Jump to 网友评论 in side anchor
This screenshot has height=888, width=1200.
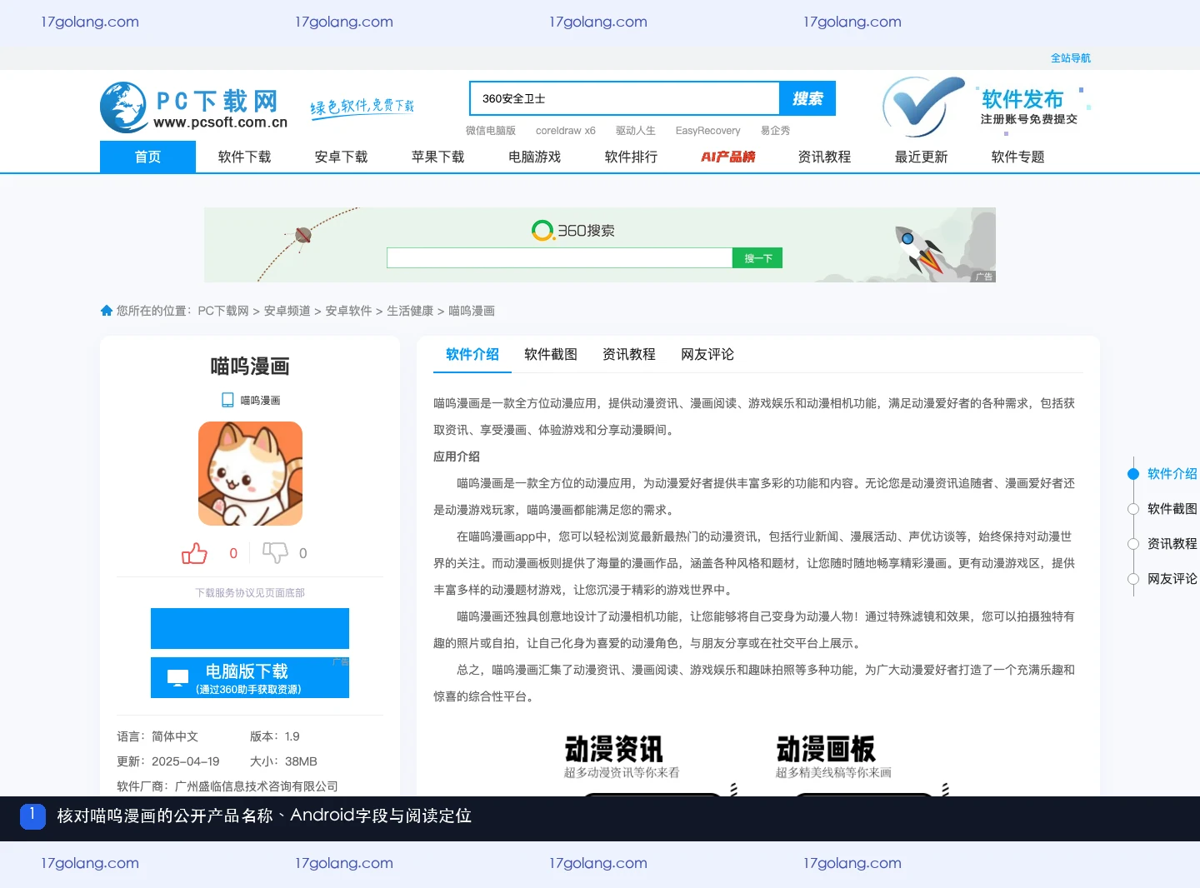pos(1172,579)
